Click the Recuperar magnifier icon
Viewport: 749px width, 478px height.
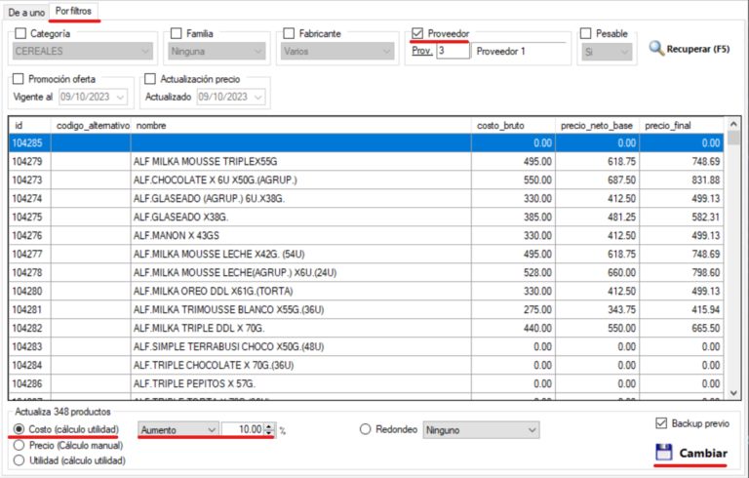[x=656, y=48]
